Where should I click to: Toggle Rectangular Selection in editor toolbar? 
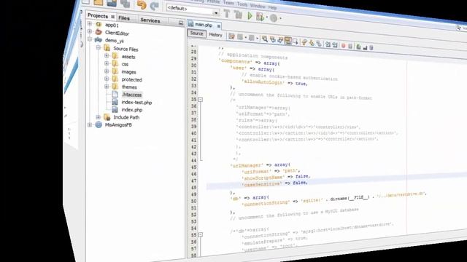(x=296, y=41)
